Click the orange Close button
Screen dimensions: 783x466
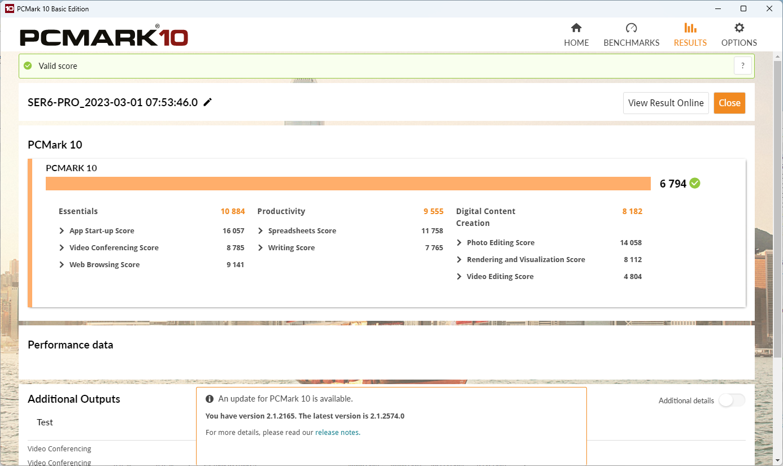(729, 103)
